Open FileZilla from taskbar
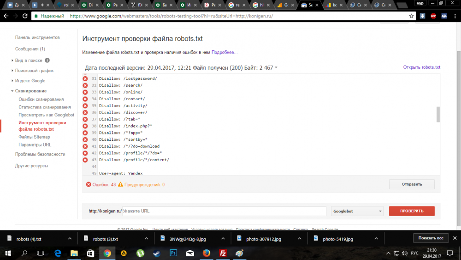 (223, 253)
